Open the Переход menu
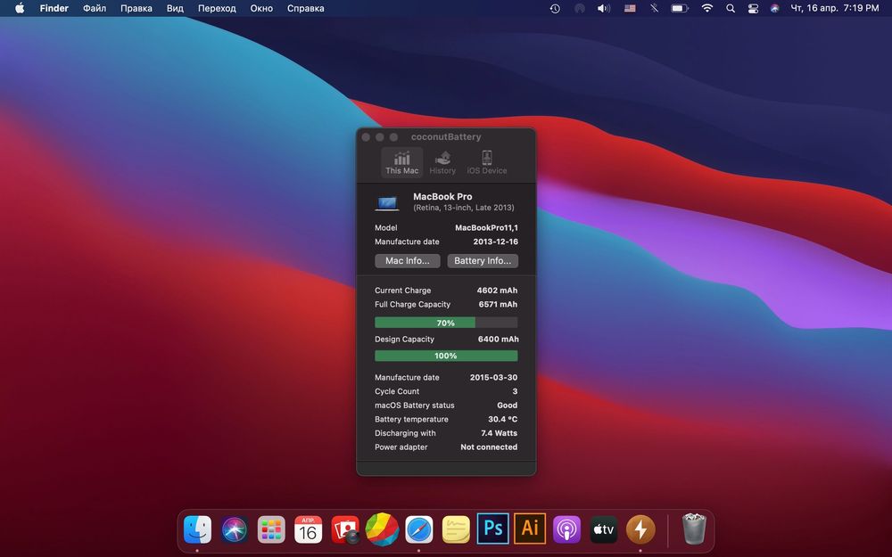The image size is (892, 557). [217, 8]
